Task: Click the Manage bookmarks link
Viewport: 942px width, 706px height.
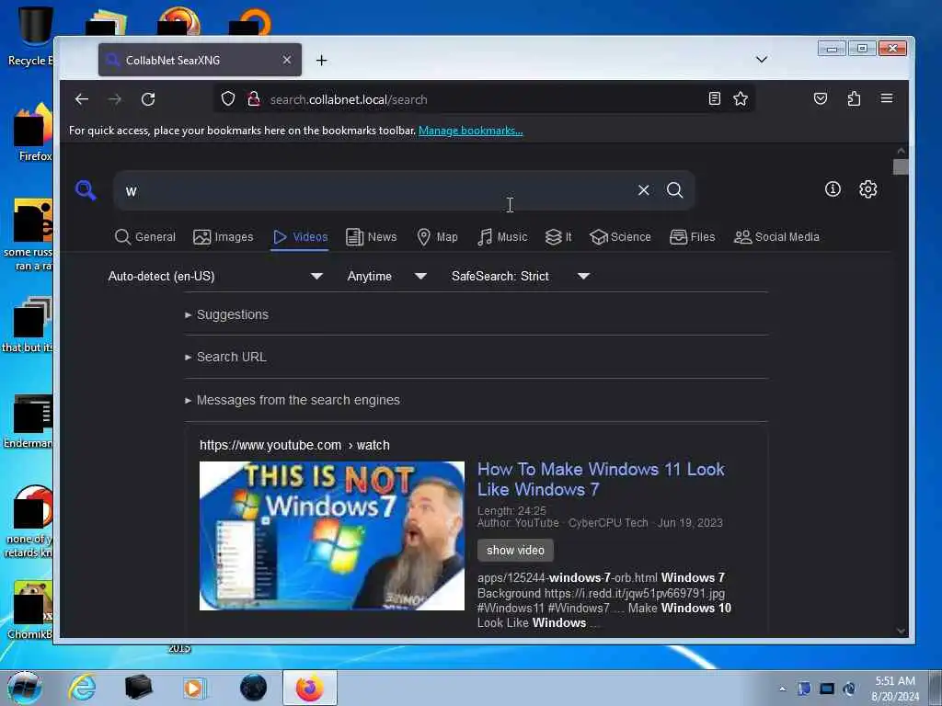Action: (470, 131)
